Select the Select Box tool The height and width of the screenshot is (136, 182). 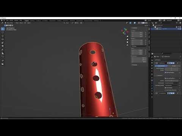click(x=3, y=29)
